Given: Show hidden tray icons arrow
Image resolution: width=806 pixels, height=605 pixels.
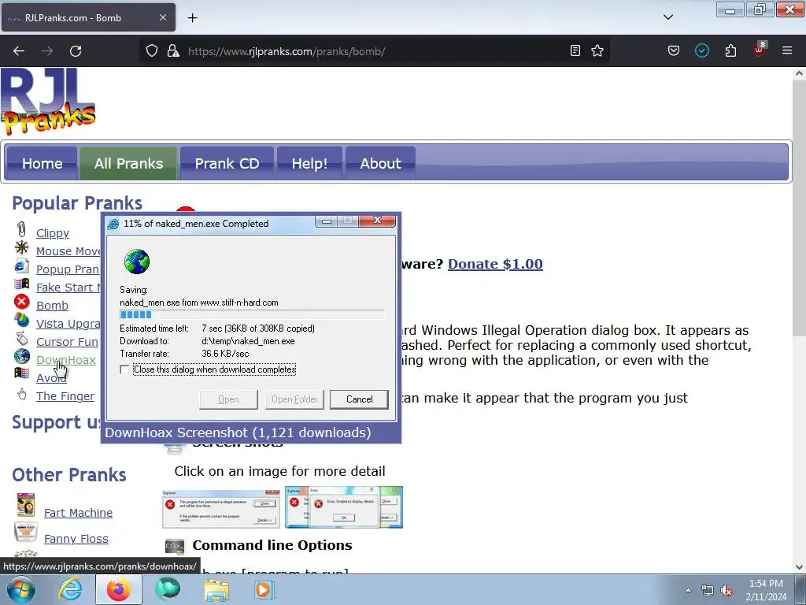Looking at the screenshot, I should [x=688, y=590].
